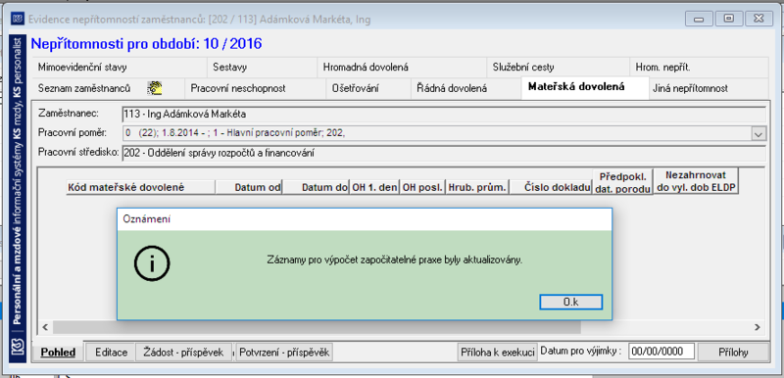Close the Evidence nepřítomností window
This screenshot has width=784, height=378.
point(759,19)
